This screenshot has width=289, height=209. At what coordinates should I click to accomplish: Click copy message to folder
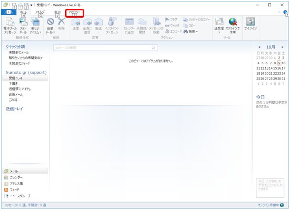(x=196, y=19)
